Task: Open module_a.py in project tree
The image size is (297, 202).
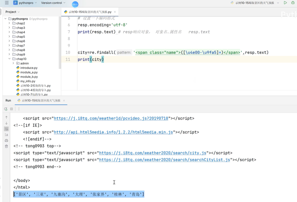Action: pos(29,72)
